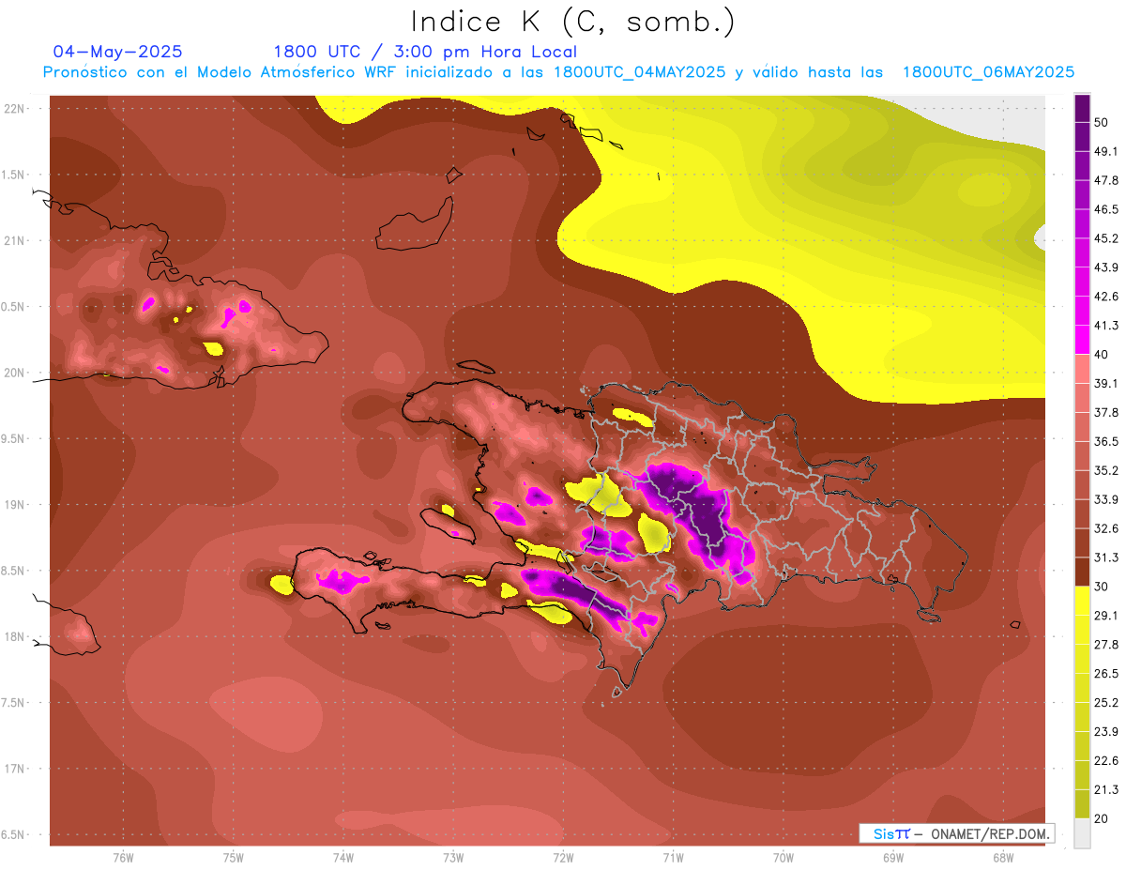
Task: Click the "68W" longitude label
Action: [x=1003, y=858]
